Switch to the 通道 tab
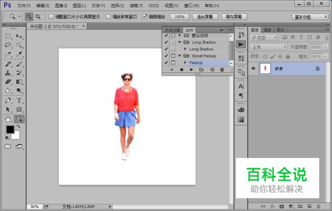The height and width of the screenshot is (211, 332). [268, 30]
